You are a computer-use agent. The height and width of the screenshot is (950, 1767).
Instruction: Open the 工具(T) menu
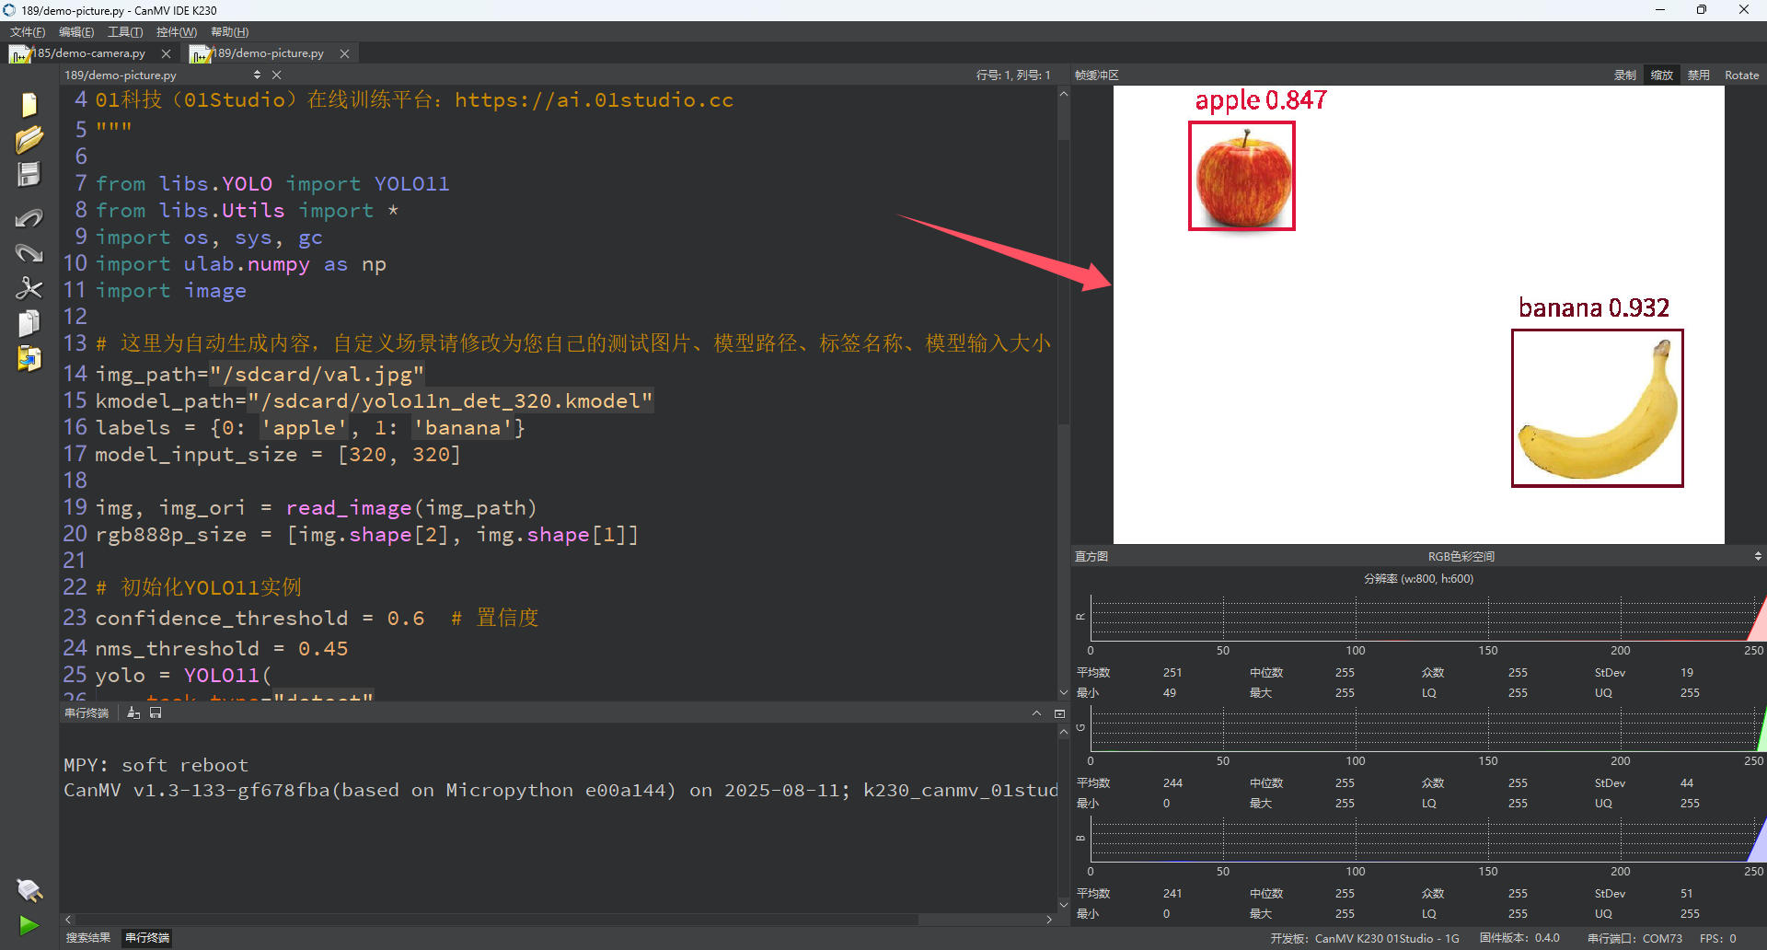(125, 32)
